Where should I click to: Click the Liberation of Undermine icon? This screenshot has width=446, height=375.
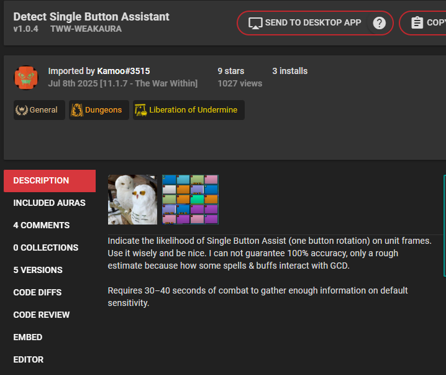141,110
